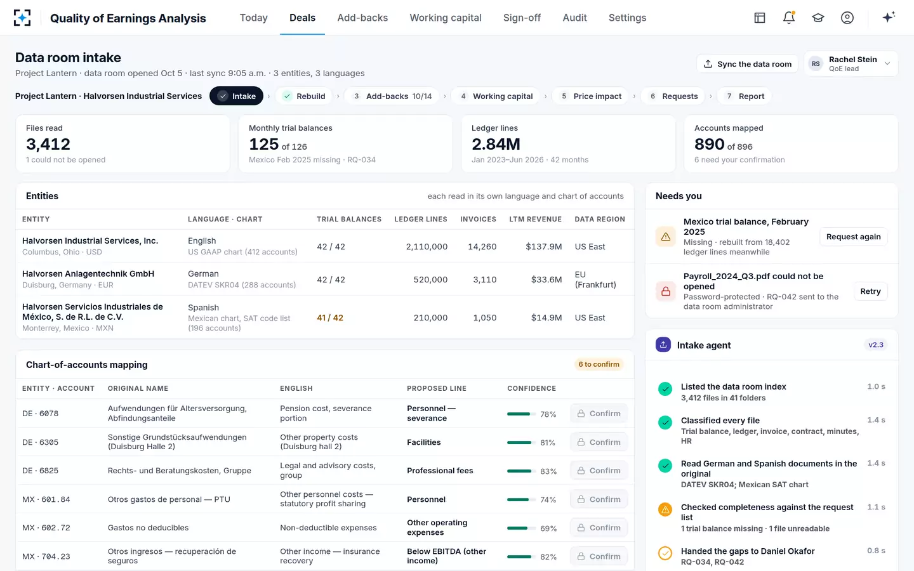Switch to the Today tab

pyautogui.click(x=254, y=18)
